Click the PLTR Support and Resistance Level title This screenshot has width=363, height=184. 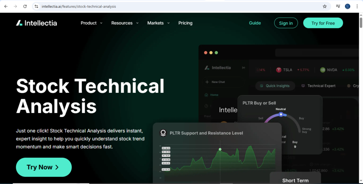pyautogui.click(x=206, y=133)
